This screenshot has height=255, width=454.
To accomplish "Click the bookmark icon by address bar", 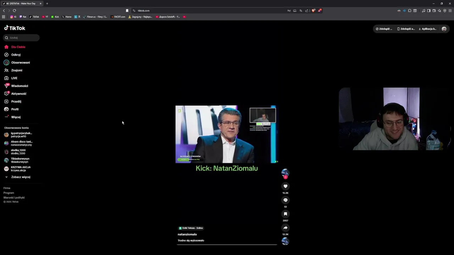I will click(127, 11).
